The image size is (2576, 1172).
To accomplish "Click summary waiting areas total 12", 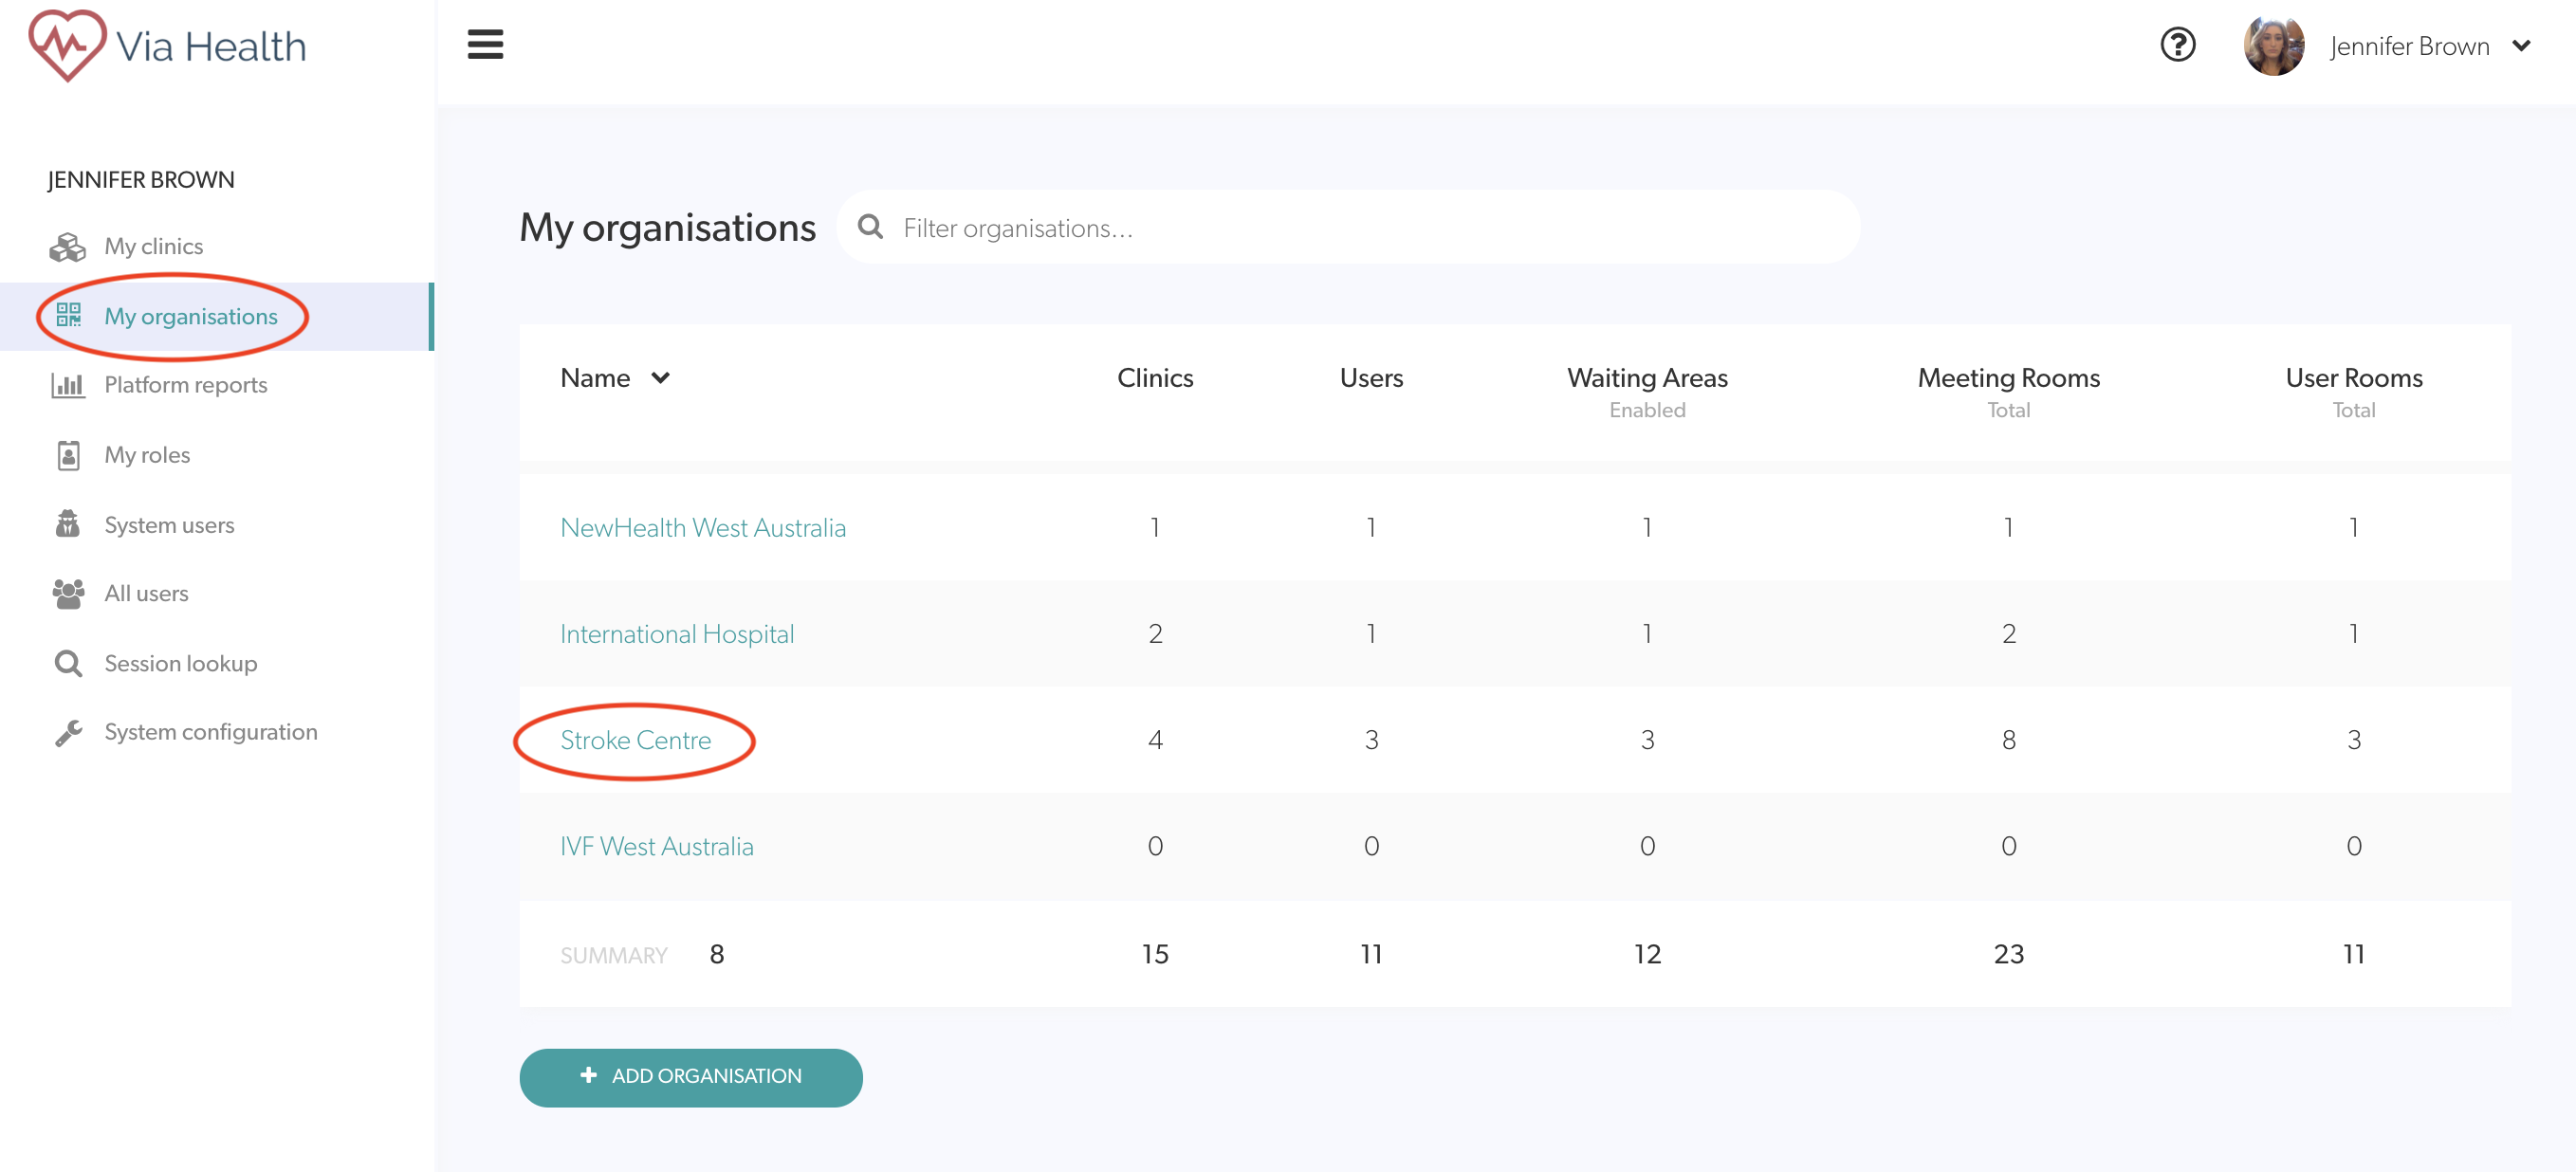I will (1647, 954).
